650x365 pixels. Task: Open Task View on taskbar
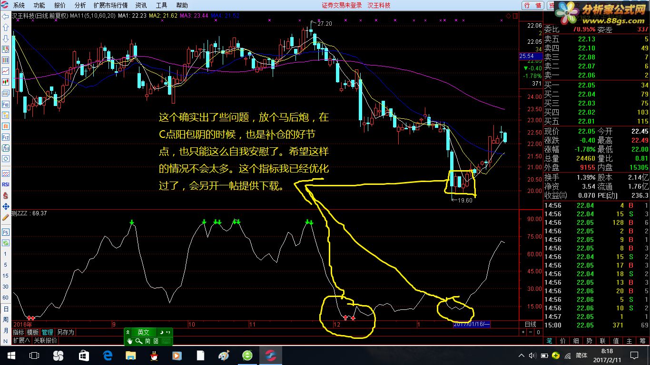34,355
